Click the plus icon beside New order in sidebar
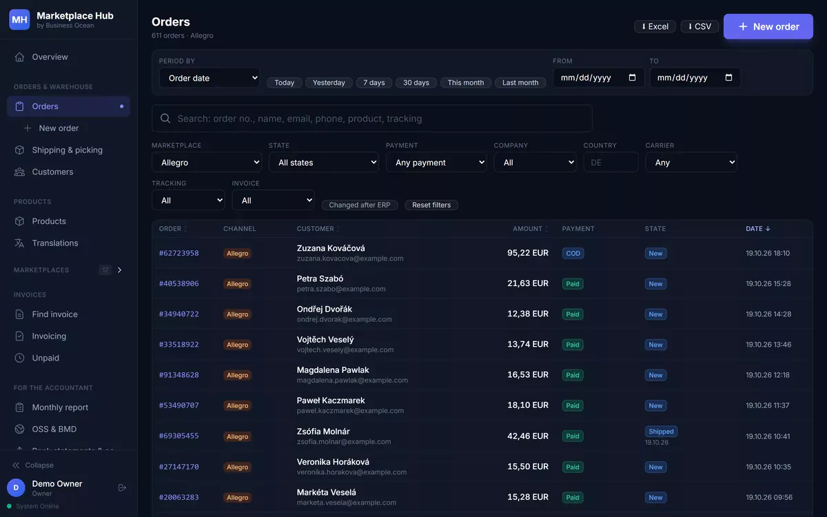Image resolution: width=827 pixels, height=517 pixels. click(28, 128)
